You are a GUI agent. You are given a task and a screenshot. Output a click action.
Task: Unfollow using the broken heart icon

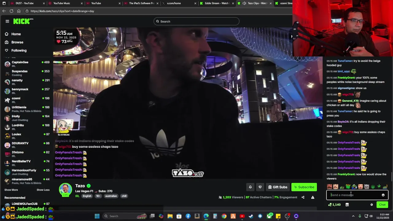pos(260,187)
